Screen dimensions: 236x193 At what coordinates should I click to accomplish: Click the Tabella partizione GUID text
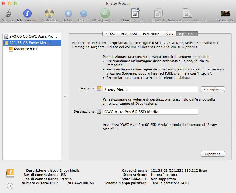coord(170,183)
